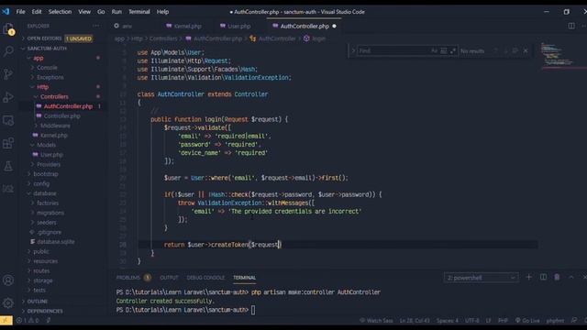Open the Manage gear menu
The height and width of the screenshot is (330, 587).
(8, 303)
